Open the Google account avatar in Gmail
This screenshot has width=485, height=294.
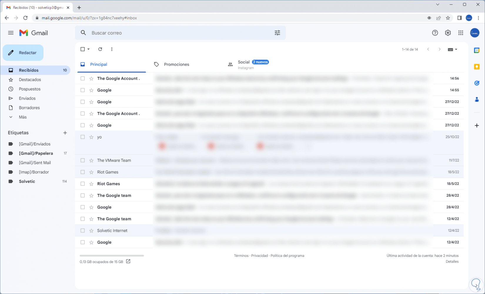pyautogui.click(x=474, y=33)
